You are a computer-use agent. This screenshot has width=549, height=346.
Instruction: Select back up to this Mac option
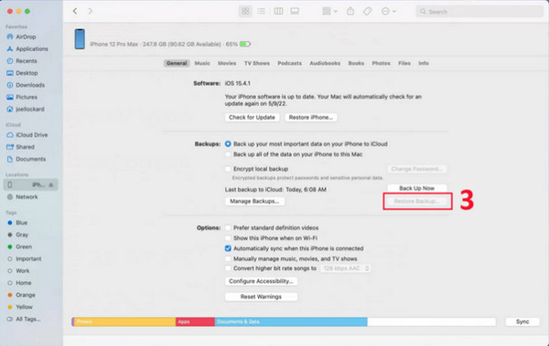coord(228,154)
